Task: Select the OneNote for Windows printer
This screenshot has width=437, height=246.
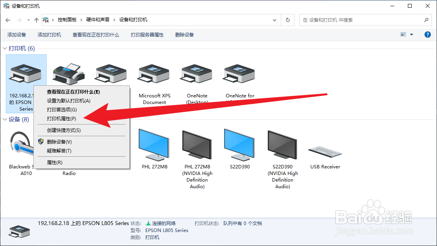Action: tap(240, 83)
